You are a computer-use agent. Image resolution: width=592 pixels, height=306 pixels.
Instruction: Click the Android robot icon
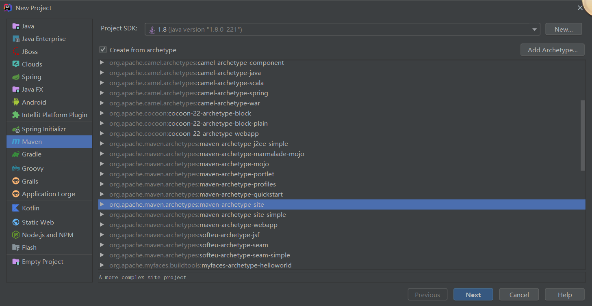(16, 102)
